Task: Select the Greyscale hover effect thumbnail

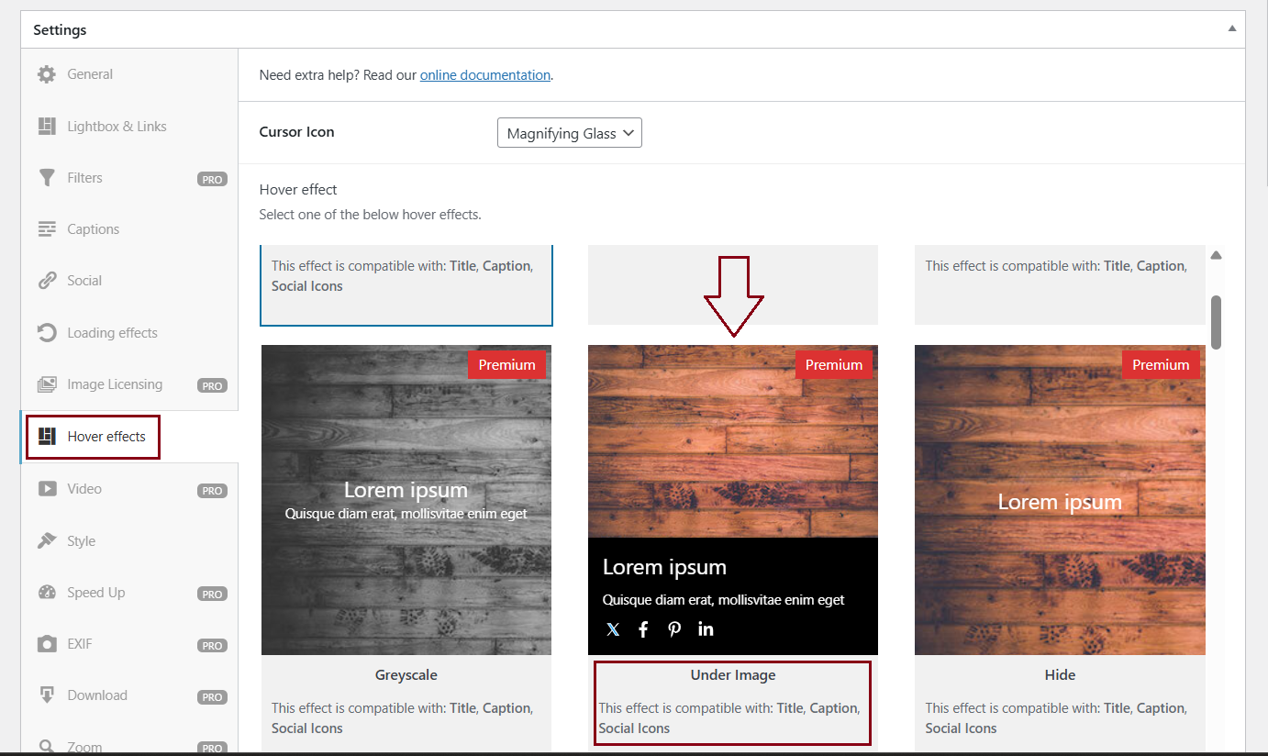Action: tap(406, 500)
